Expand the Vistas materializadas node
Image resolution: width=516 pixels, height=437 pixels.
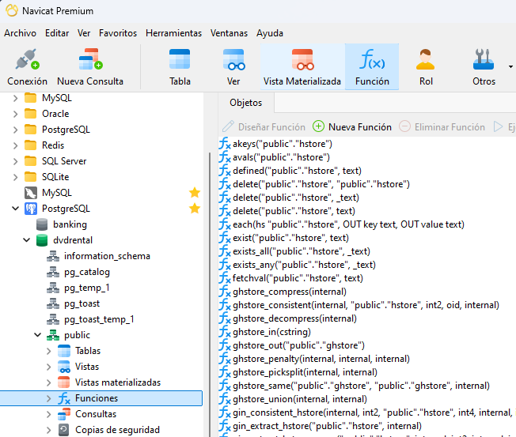[49, 382]
